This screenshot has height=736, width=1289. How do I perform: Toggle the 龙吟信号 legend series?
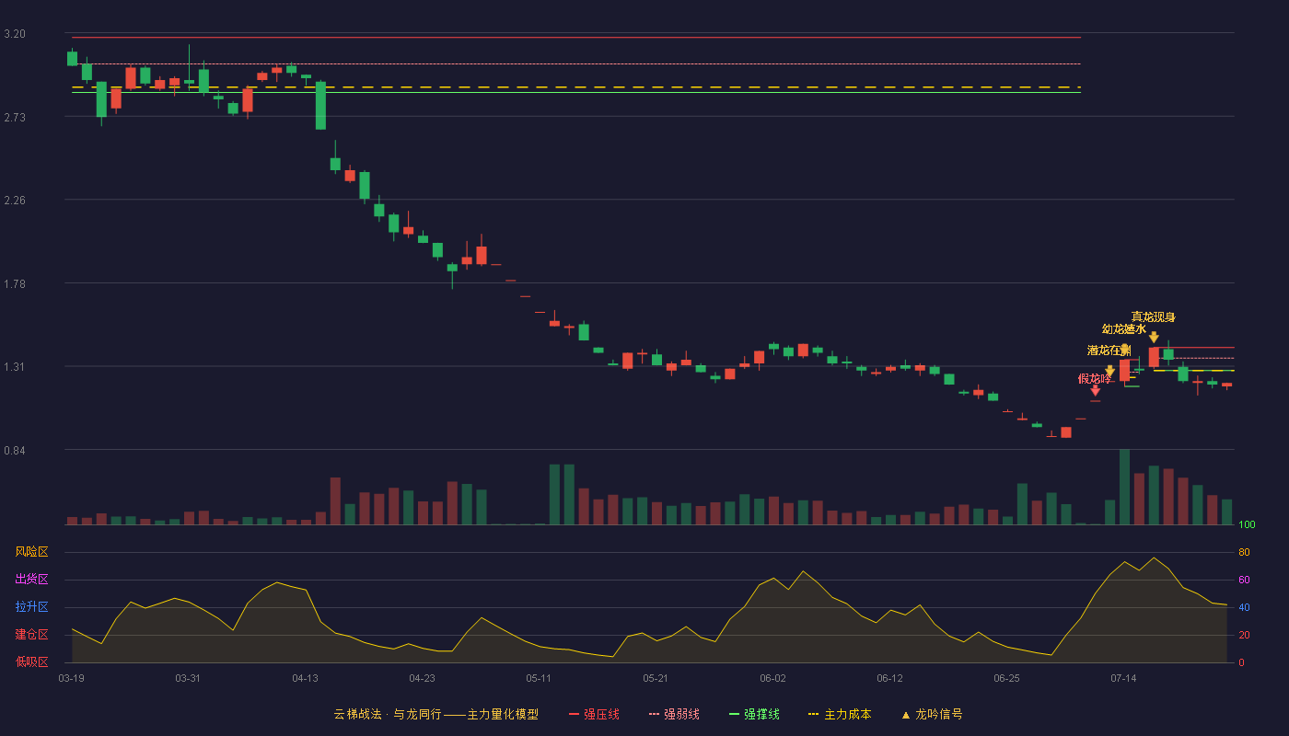[932, 714]
